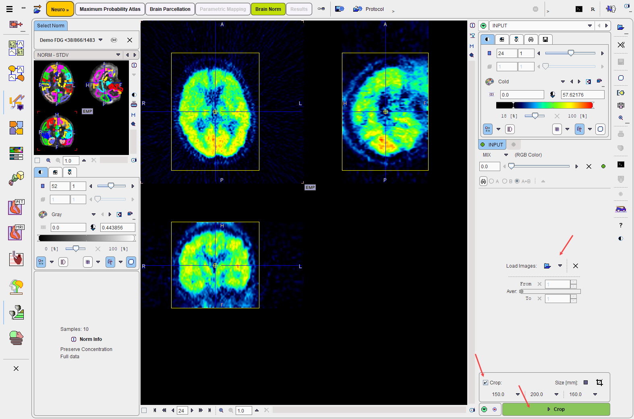Open the Protocol button
Viewport: 634px width, 419px height.
pyautogui.click(x=369, y=9)
